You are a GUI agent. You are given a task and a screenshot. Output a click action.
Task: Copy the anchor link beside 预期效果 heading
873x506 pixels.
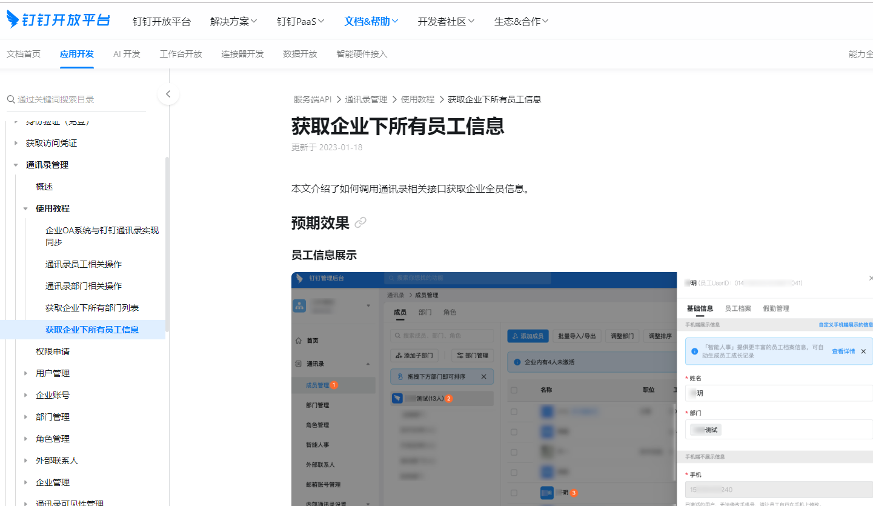tap(360, 223)
